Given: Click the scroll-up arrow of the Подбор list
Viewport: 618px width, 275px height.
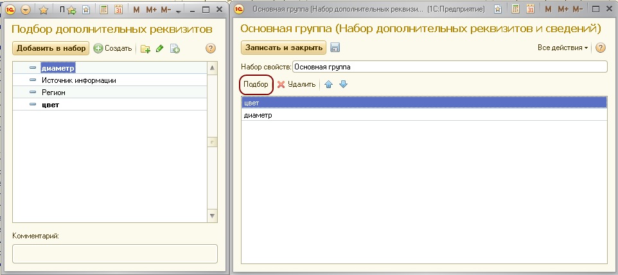Looking at the screenshot, I should tap(213, 67).
